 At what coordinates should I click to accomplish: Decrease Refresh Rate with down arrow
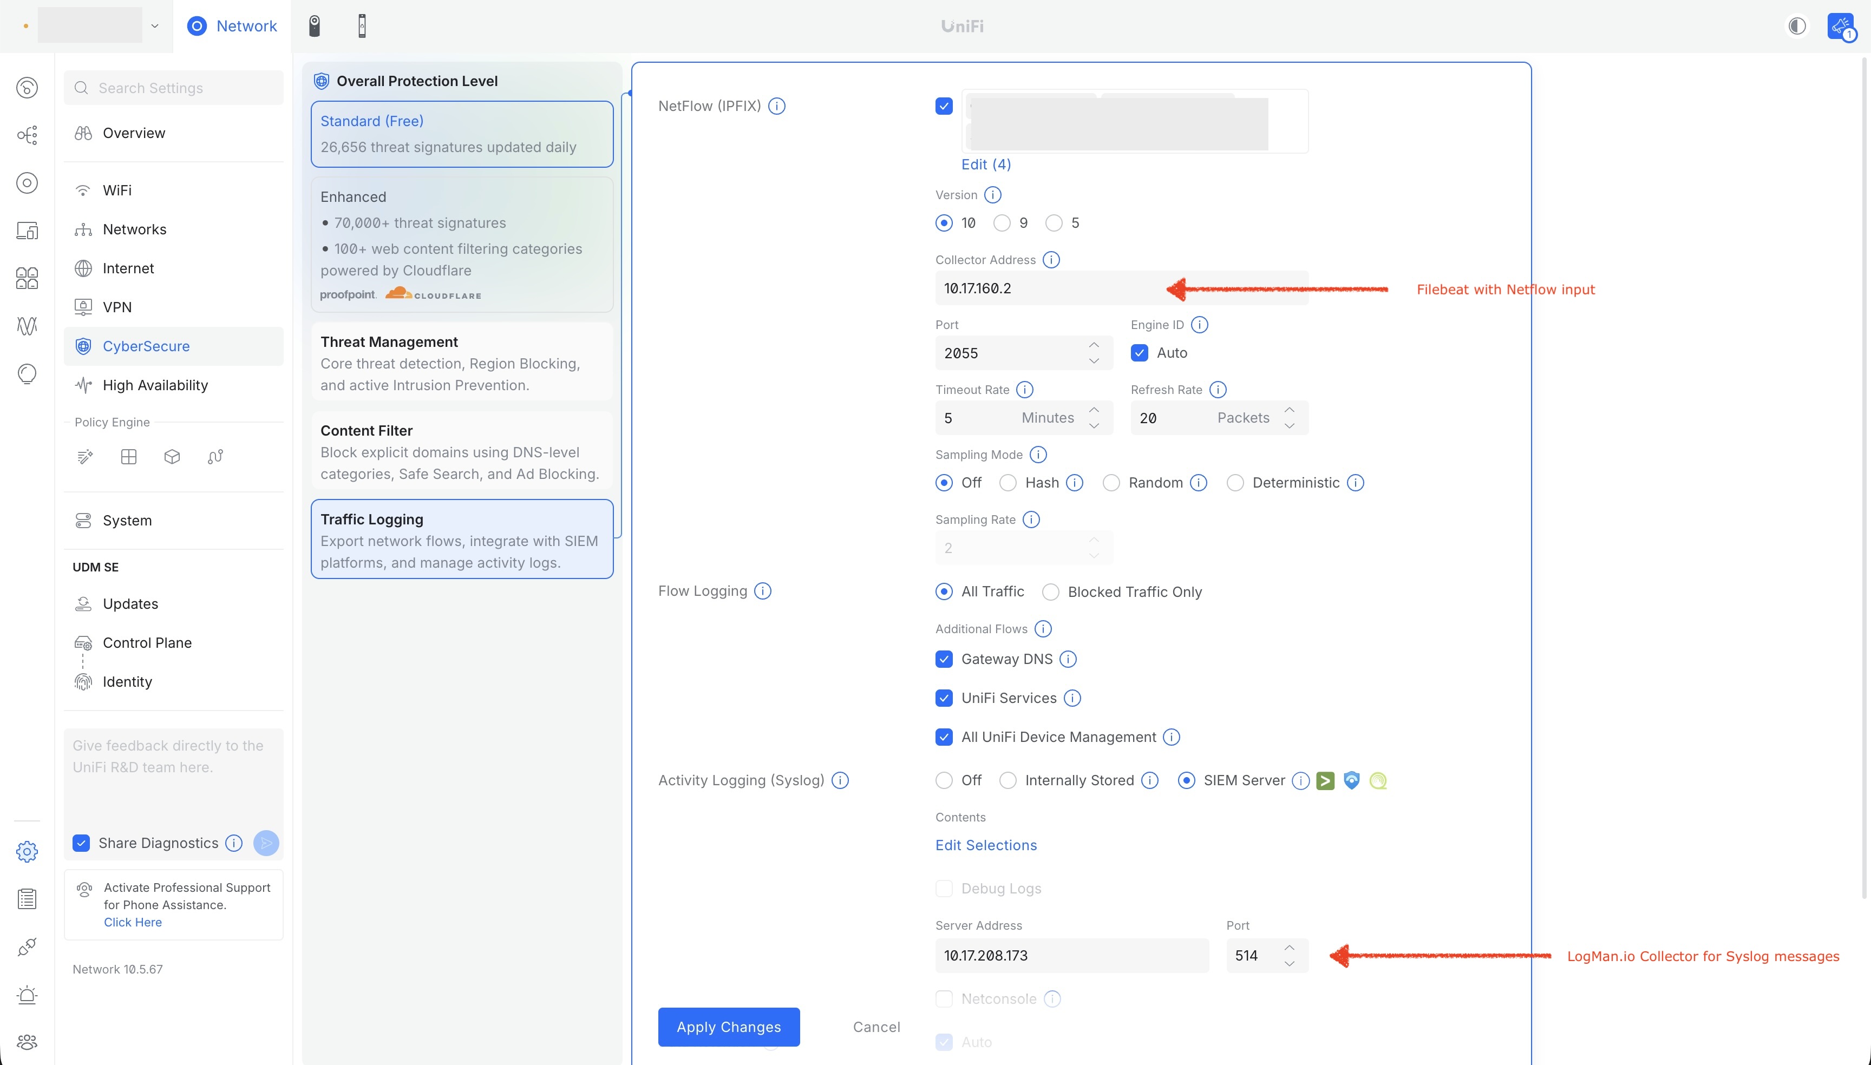coord(1289,426)
